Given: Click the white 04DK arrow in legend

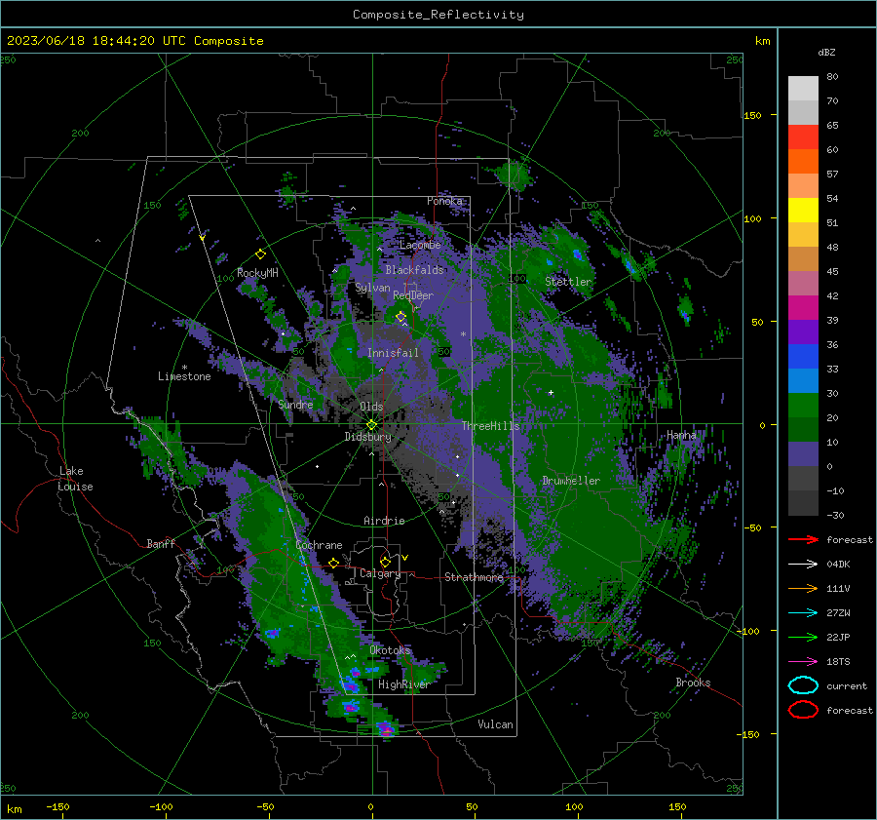Looking at the screenshot, I should [803, 564].
